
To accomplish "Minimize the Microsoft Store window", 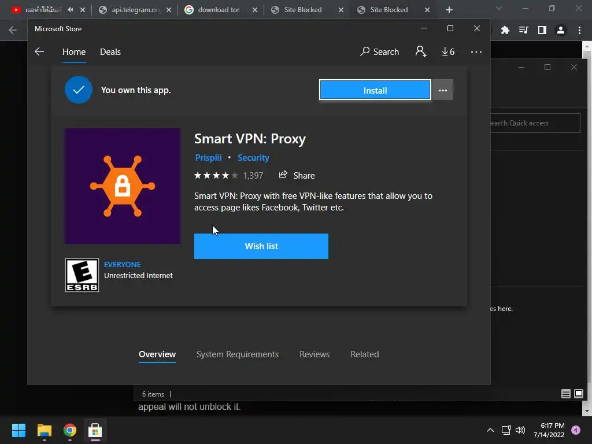I will [x=424, y=29].
